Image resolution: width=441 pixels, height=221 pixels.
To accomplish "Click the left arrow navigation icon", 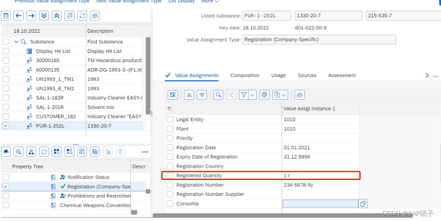I will click(19, 16).
